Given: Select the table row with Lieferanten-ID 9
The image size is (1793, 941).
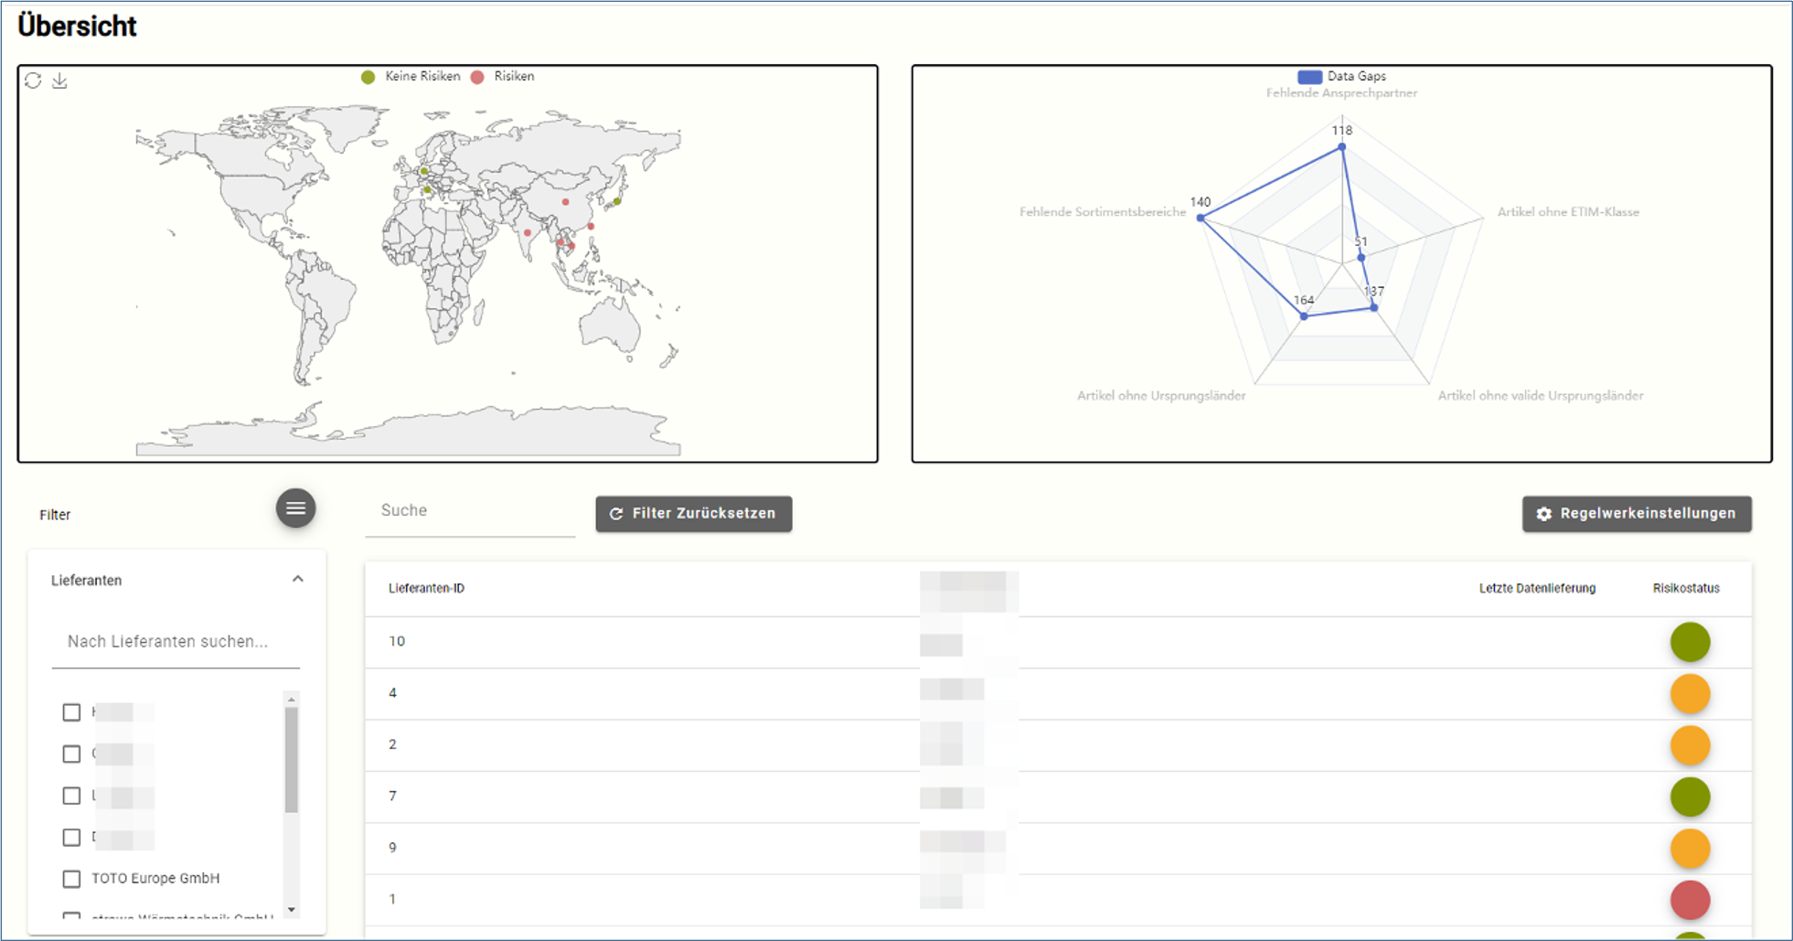Looking at the screenshot, I should tap(1058, 849).
